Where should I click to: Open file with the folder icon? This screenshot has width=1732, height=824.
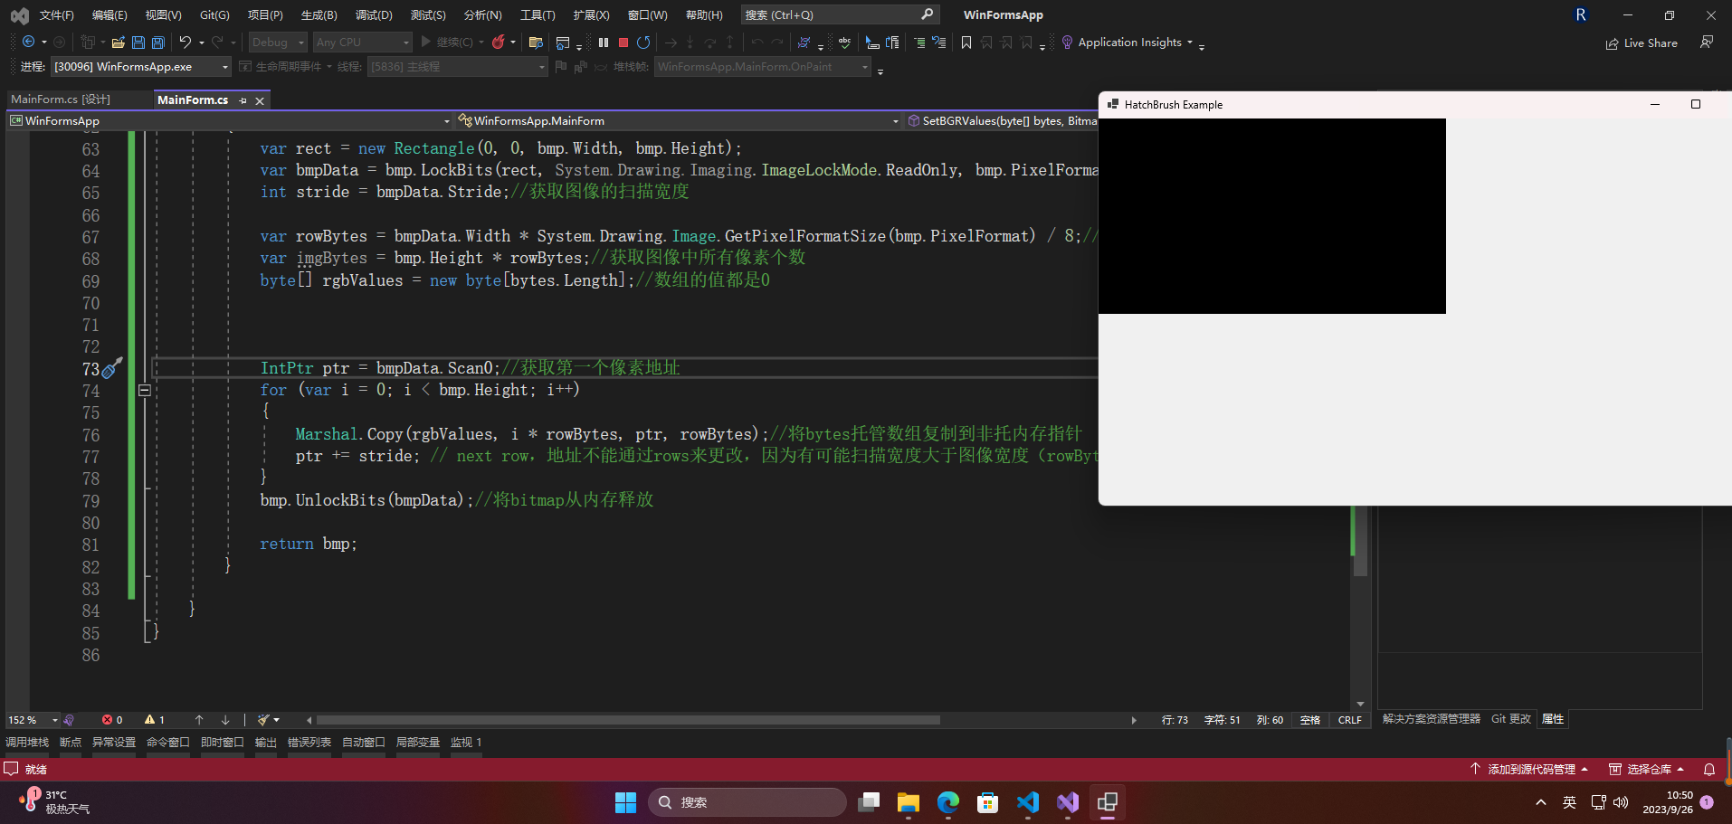click(x=119, y=43)
